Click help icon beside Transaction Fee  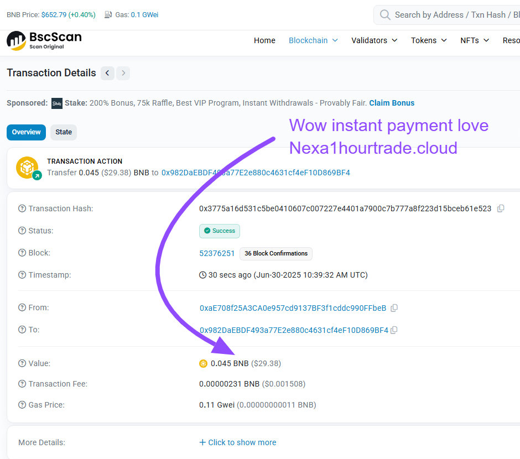point(22,384)
